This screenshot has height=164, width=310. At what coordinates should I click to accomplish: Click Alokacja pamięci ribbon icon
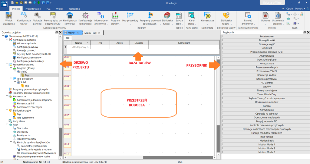[x=37, y=19]
